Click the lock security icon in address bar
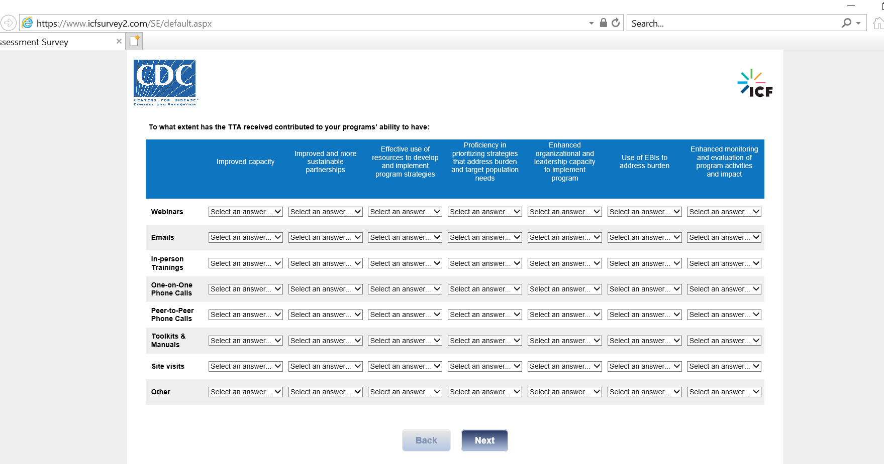The height and width of the screenshot is (464, 884). click(x=604, y=23)
